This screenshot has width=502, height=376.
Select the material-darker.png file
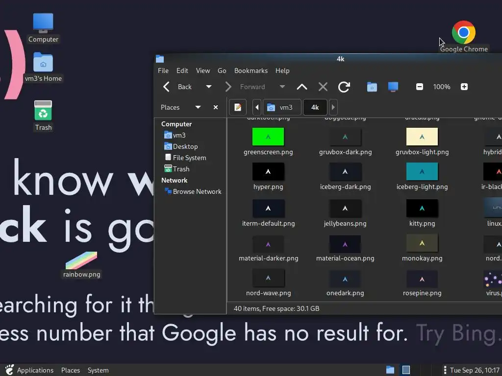268,249
